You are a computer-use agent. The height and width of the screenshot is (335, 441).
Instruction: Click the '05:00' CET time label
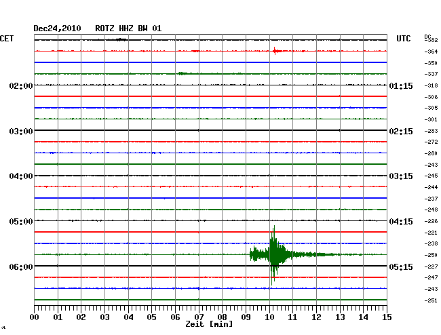21,222
